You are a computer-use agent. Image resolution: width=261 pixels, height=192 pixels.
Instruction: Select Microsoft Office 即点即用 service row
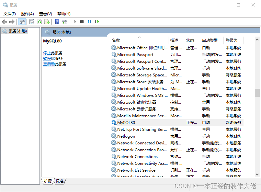[177, 48]
